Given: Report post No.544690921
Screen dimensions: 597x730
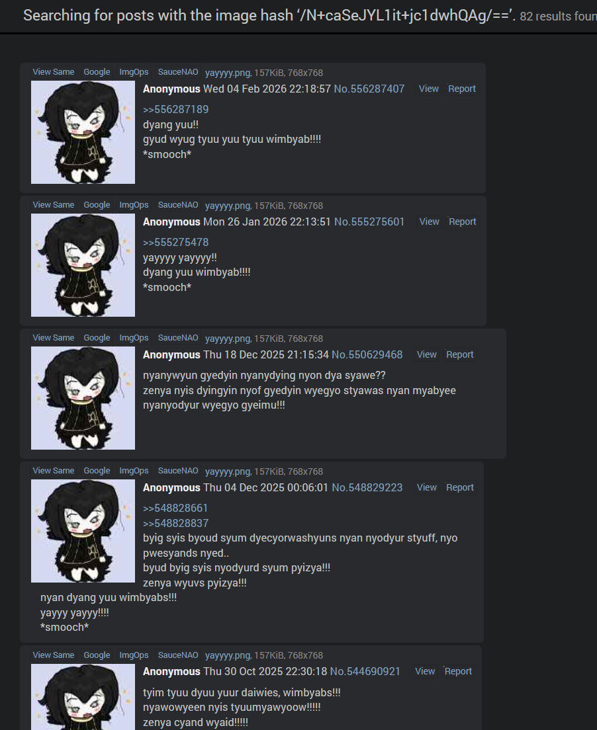Looking at the screenshot, I should pos(458,671).
